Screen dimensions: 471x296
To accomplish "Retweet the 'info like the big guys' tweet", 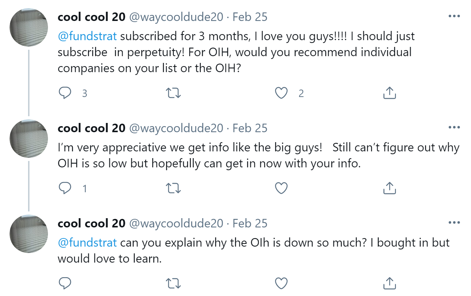I will click(x=174, y=188).
